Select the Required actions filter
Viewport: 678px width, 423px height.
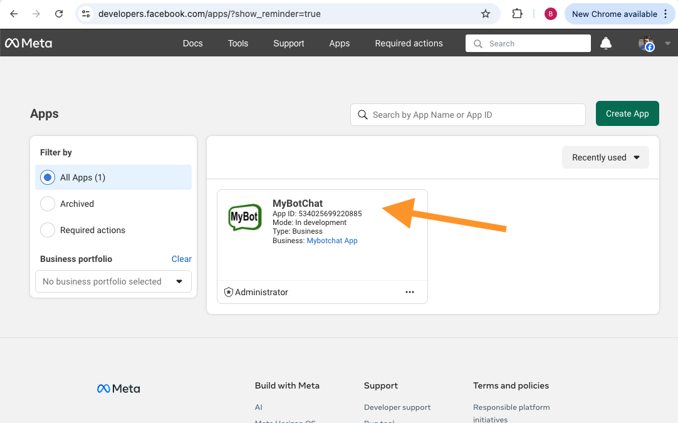47,230
